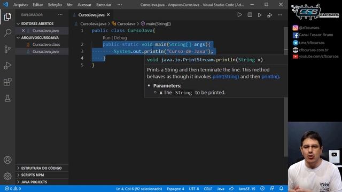Image resolution: width=342 pixels, height=192 pixels.
Task: Open the Source Control view
Action: tap(7, 50)
